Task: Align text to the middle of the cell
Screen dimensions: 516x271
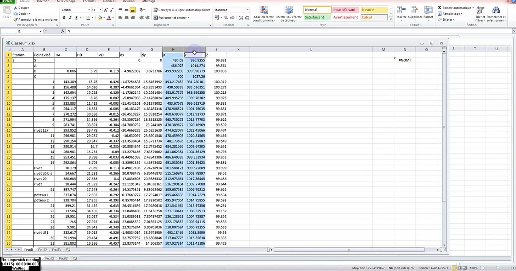Action: tap(126, 10)
